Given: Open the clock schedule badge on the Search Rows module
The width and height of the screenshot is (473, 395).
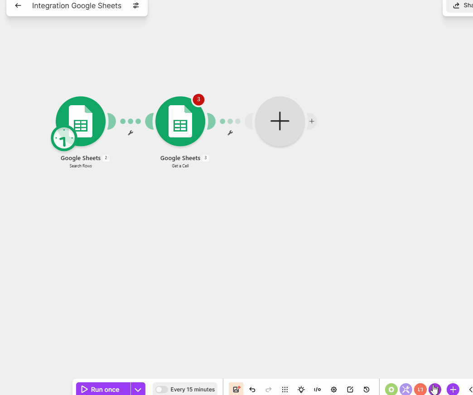Looking at the screenshot, I should [x=63, y=138].
